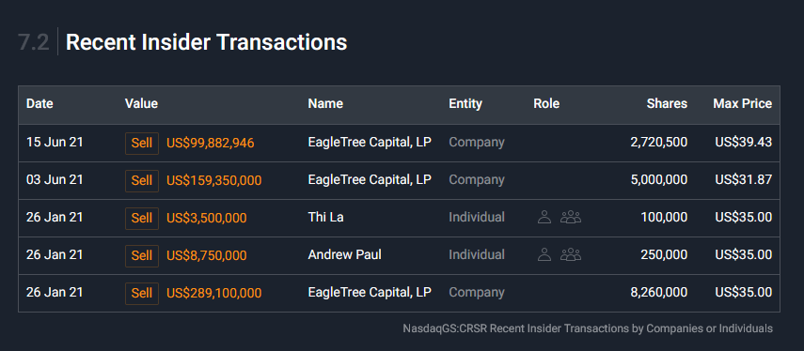Click the NasdaqGS:CRSR caption text
The height and width of the screenshot is (351, 804).
pyautogui.click(x=588, y=328)
